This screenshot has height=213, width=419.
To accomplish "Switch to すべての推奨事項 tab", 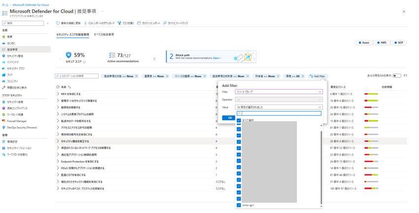I will coord(104,35).
